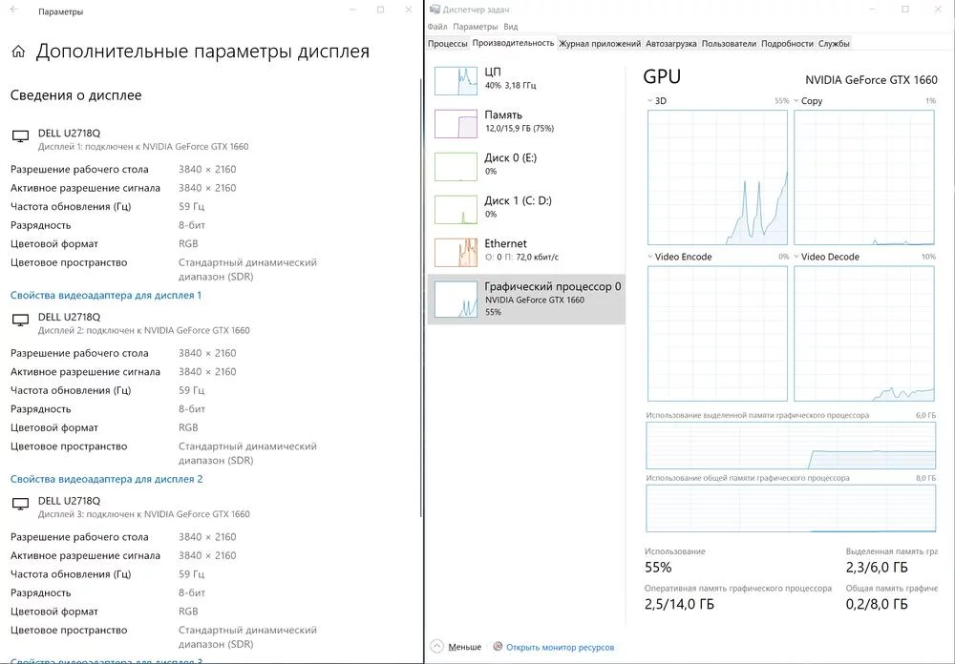955x664 pixels.
Task: Click the resource monitor icon at the bottom
Action: coord(498,647)
